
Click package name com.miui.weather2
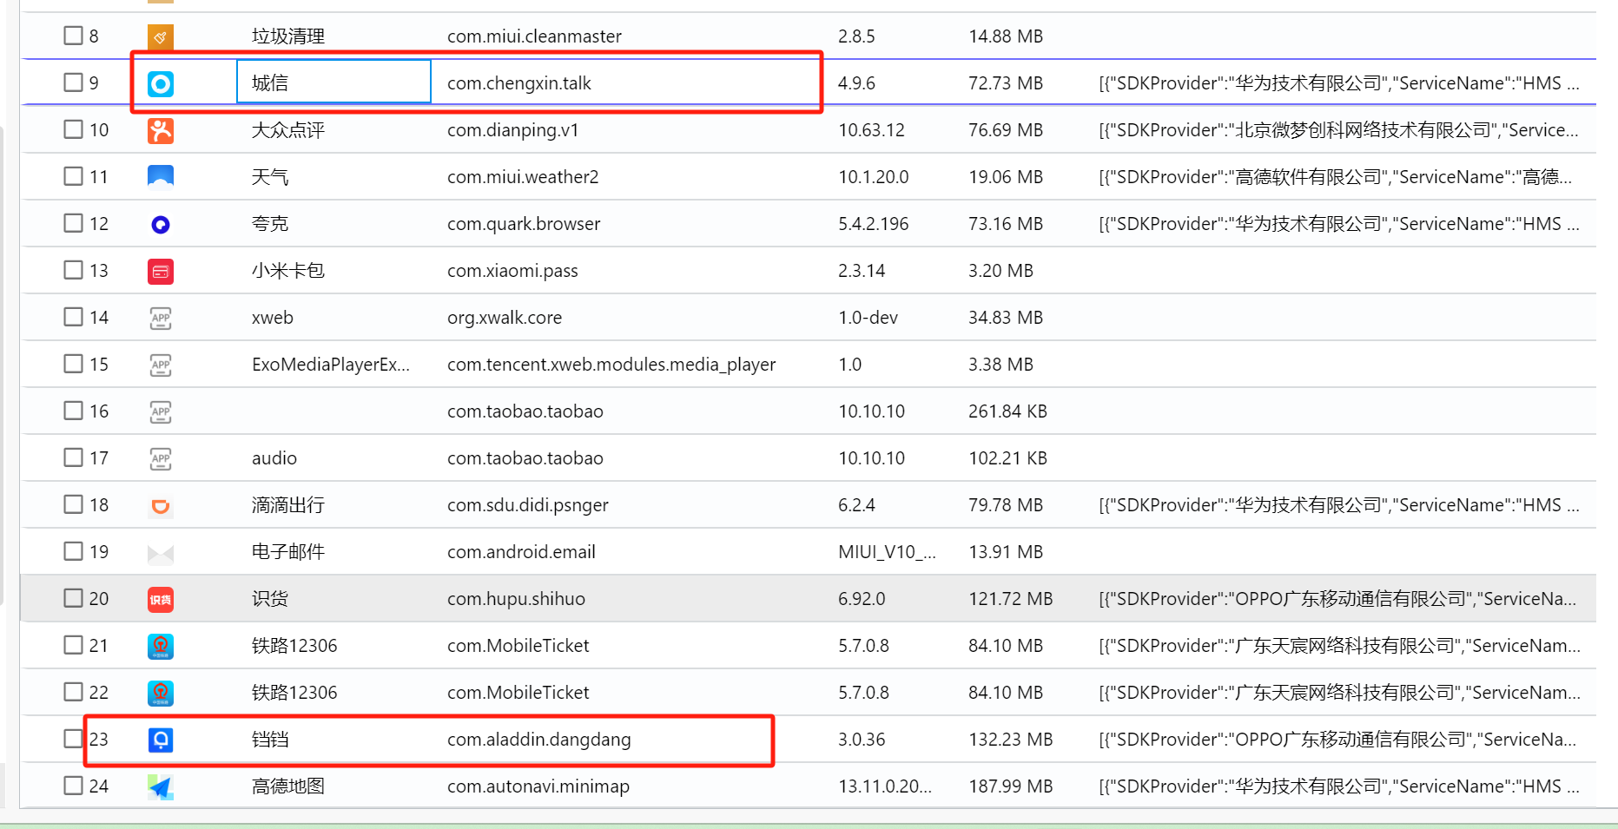(x=523, y=177)
